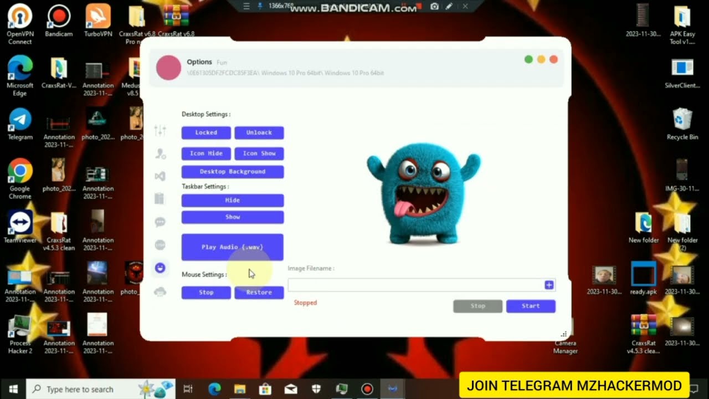Screen dimensions: 709x399
Task: Click the Unloack button
Action: [x=259, y=132]
